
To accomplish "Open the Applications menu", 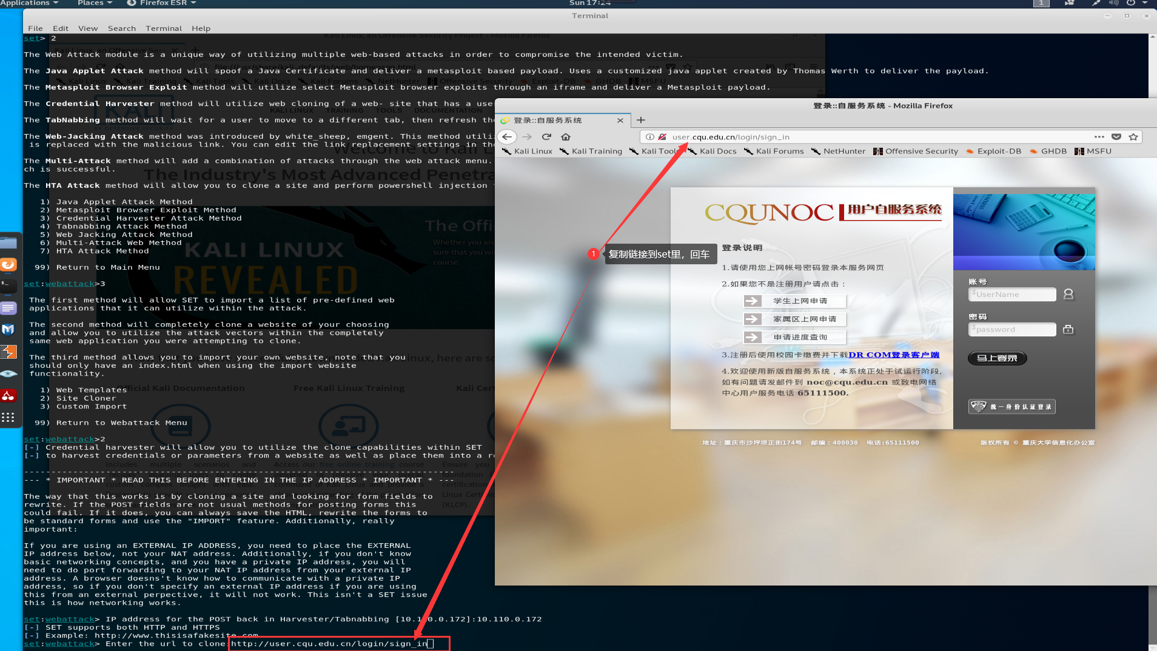I will tap(29, 3).
